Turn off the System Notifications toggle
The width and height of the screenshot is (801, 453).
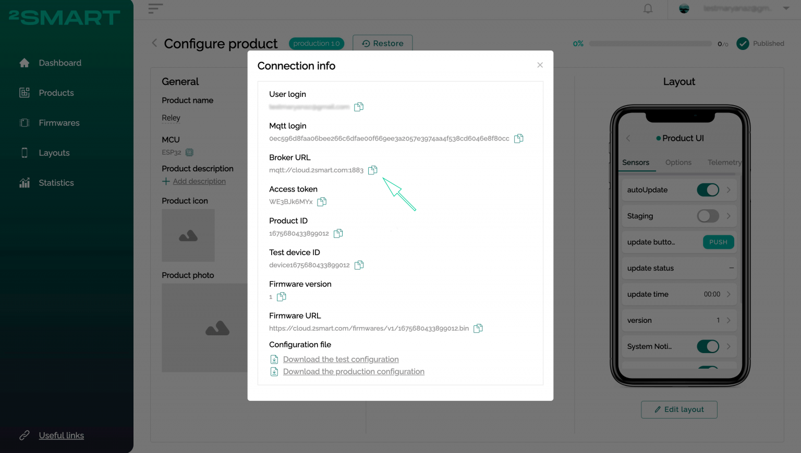point(708,346)
